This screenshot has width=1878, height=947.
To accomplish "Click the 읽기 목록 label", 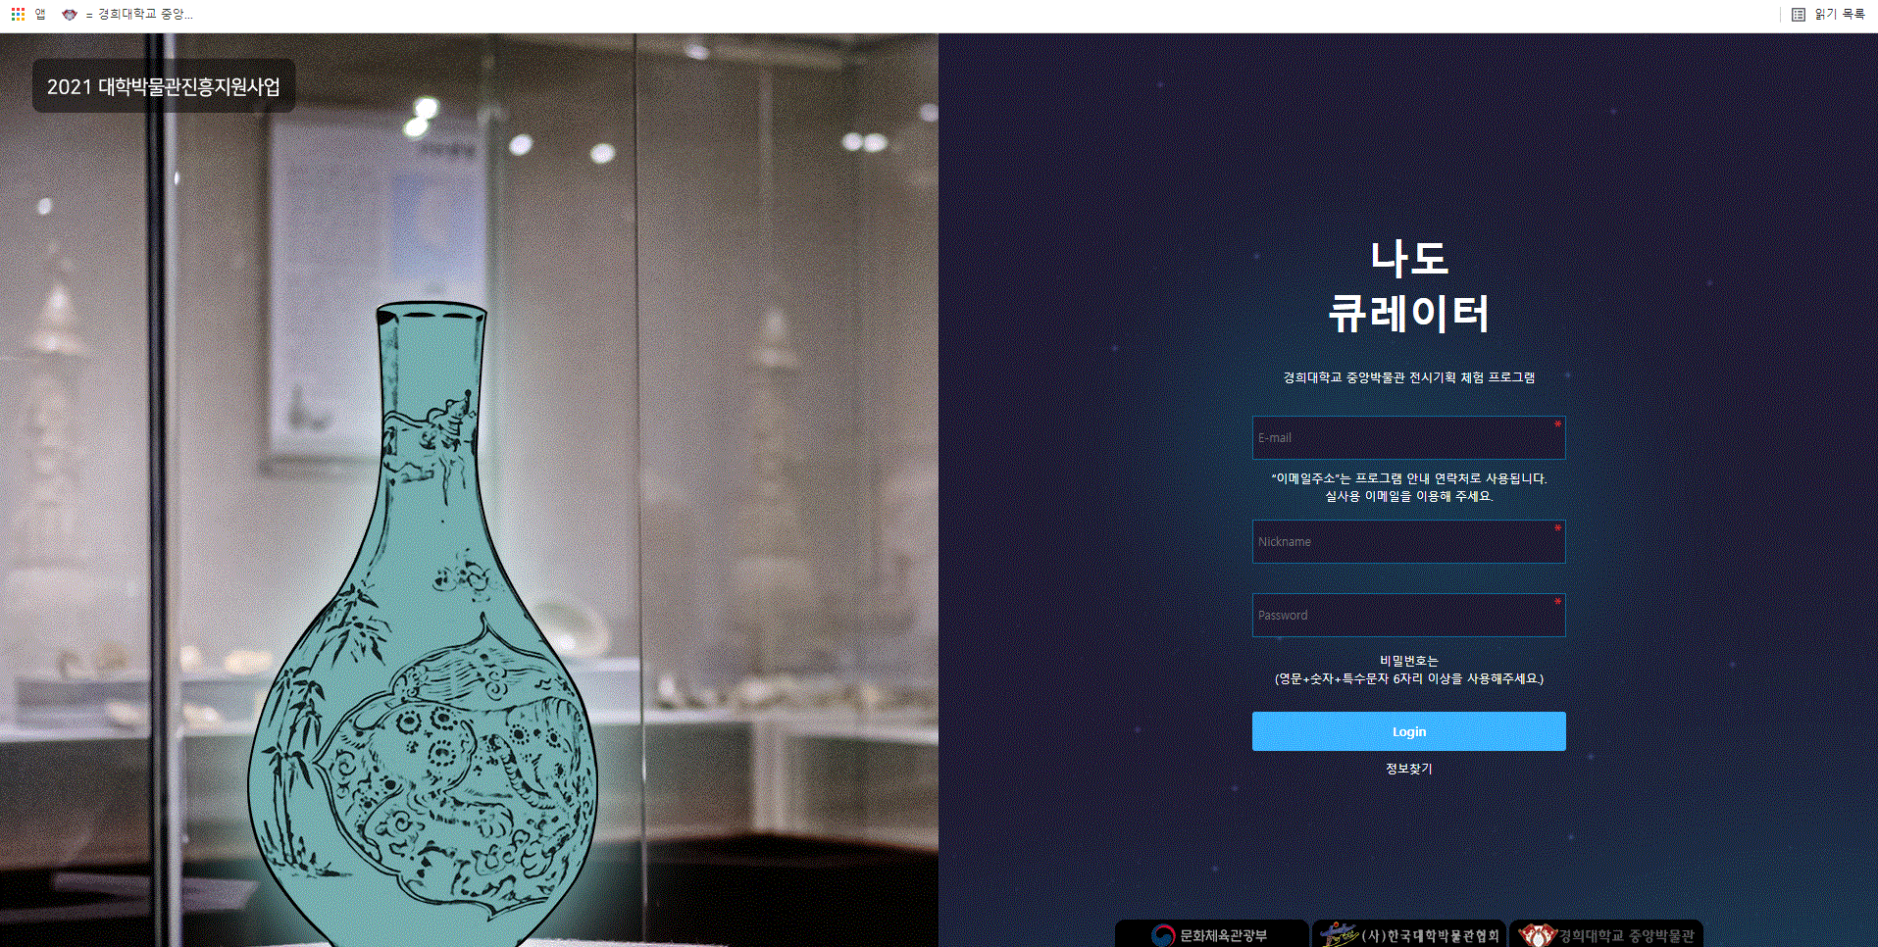I will [1840, 14].
